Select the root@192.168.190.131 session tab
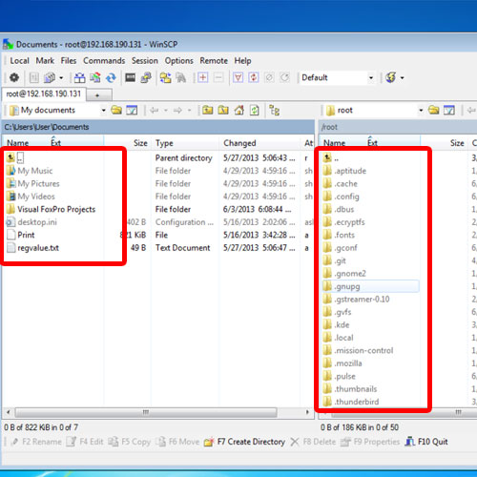This screenshot has width=477, height=477. point(44,94)
